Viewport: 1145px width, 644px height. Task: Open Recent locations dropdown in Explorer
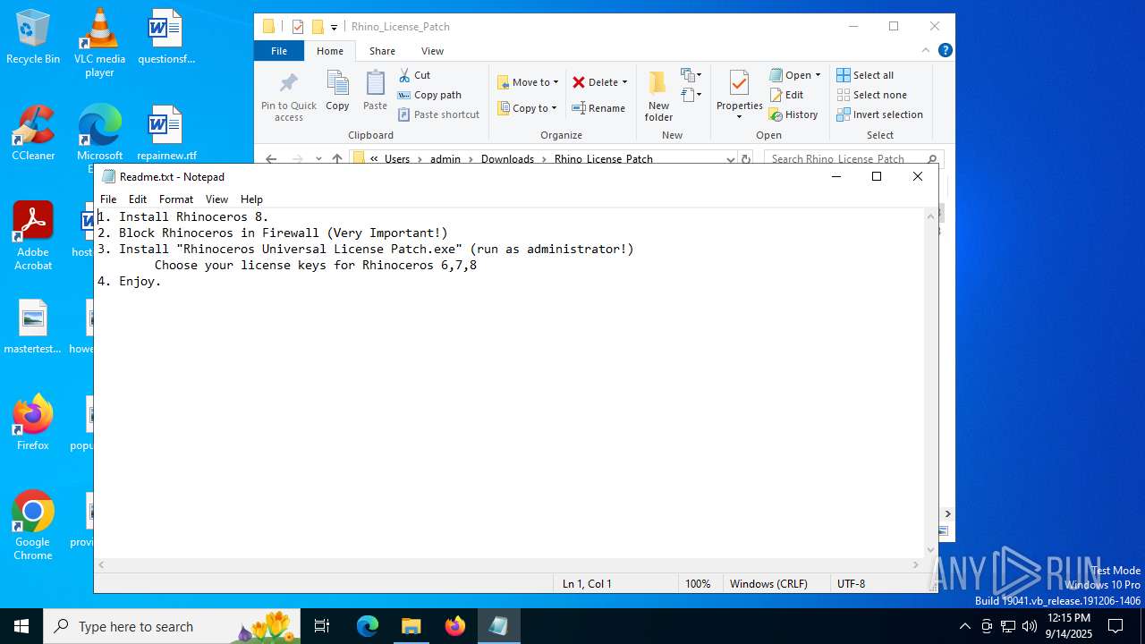pos(318,159)
